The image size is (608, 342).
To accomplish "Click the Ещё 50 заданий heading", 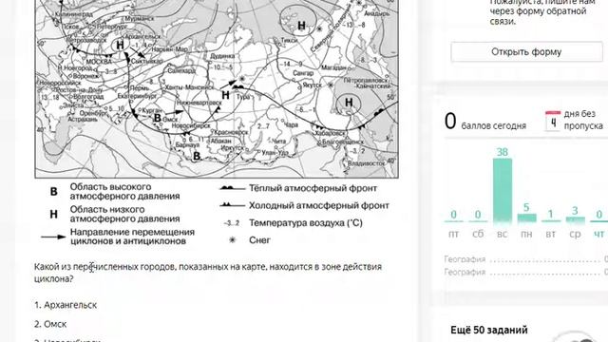I will (x=489, y=330).
